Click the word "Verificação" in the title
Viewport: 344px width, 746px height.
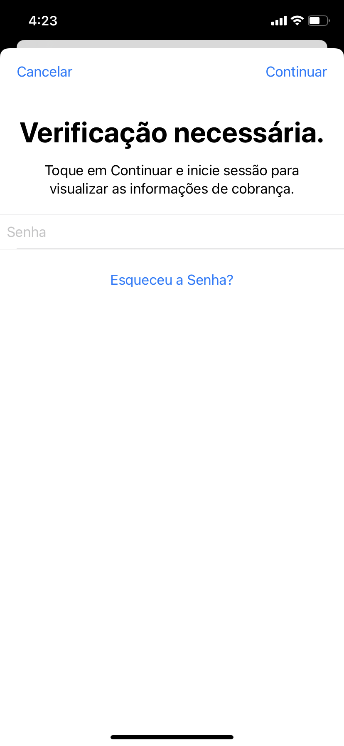[x=93, y=133]
